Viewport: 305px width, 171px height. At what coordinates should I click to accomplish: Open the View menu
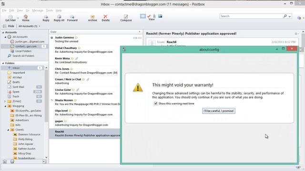[x=20, y=10]
